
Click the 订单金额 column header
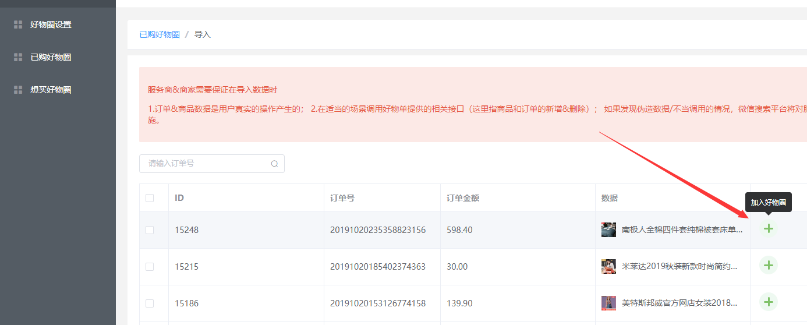463,198
